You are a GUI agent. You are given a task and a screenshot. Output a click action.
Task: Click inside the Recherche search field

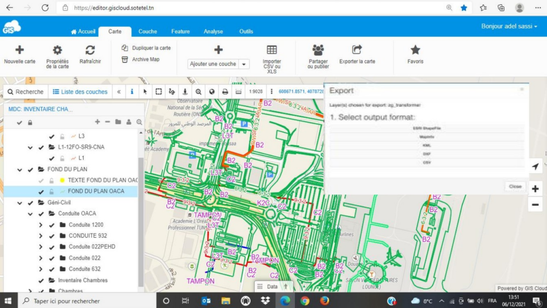[x=29, y=91]
